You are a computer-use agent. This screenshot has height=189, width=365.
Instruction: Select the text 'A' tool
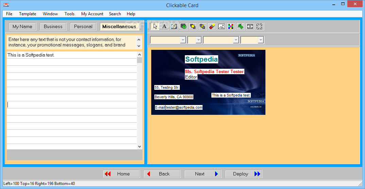(164, 26)
